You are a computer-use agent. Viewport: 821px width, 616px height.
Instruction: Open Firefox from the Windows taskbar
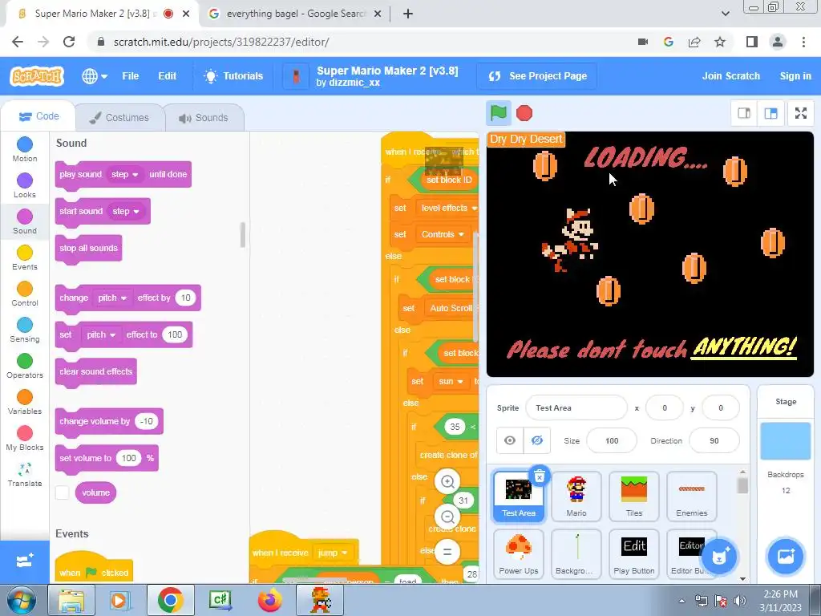pyautogui.click(x=270, y=600)
